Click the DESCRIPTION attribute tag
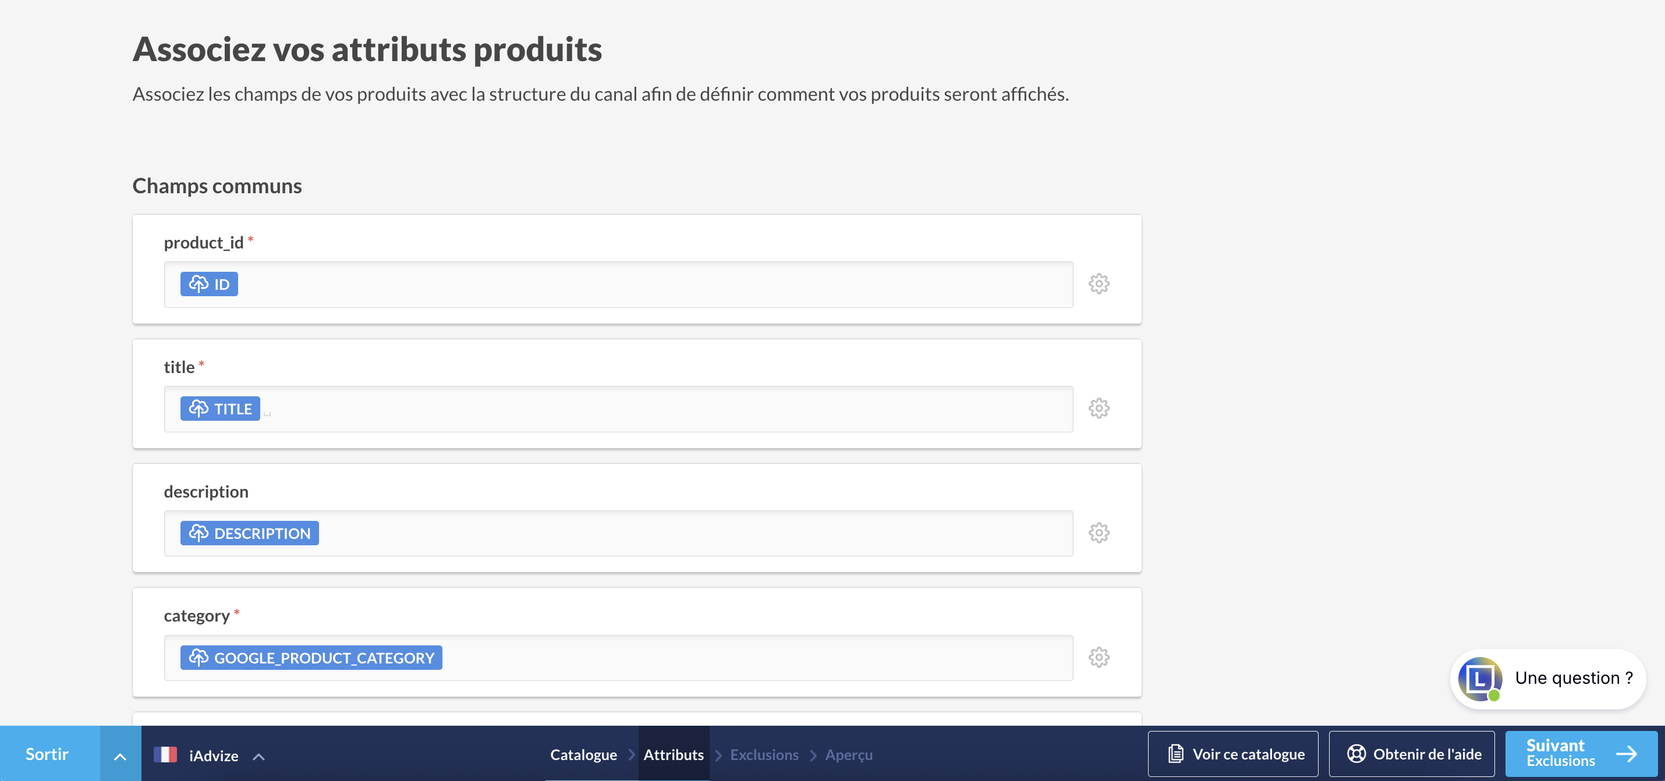This screenshot has width=1665, height=781. 250,534
